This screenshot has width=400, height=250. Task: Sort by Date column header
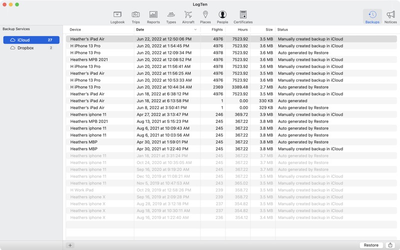(x=167, y=29)
